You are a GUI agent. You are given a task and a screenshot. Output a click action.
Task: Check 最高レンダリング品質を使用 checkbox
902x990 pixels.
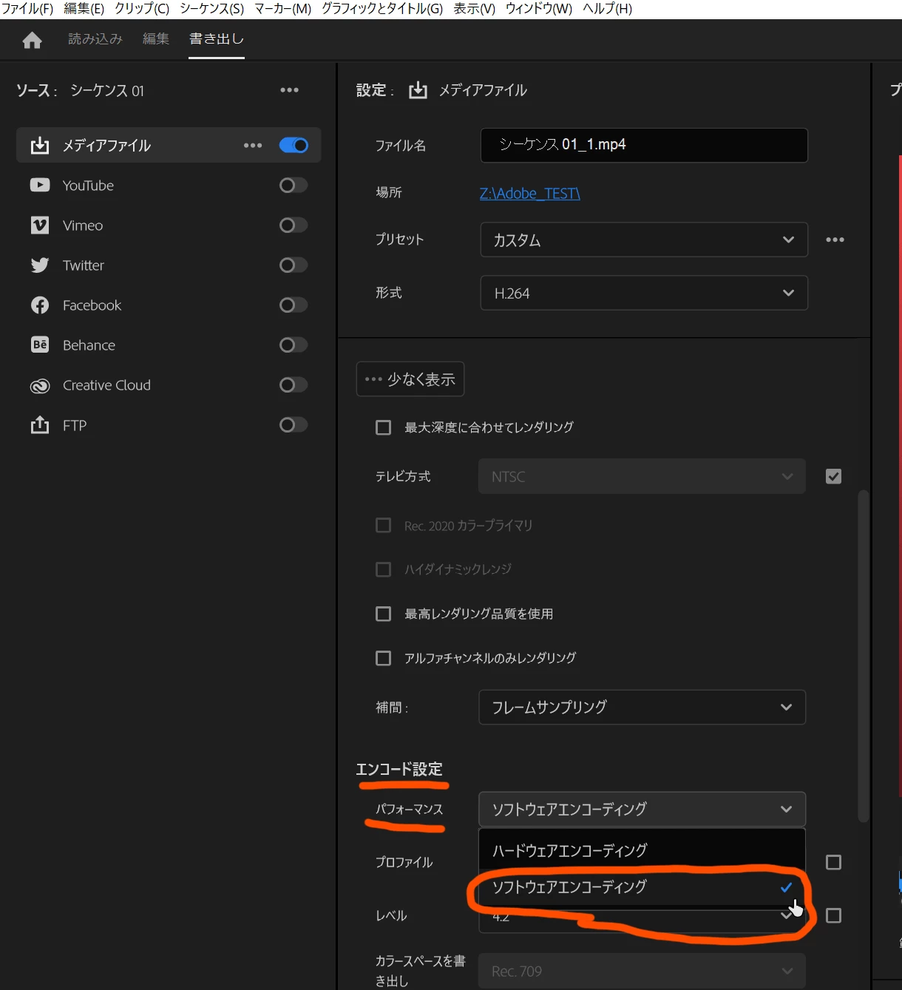click(383, 614)
